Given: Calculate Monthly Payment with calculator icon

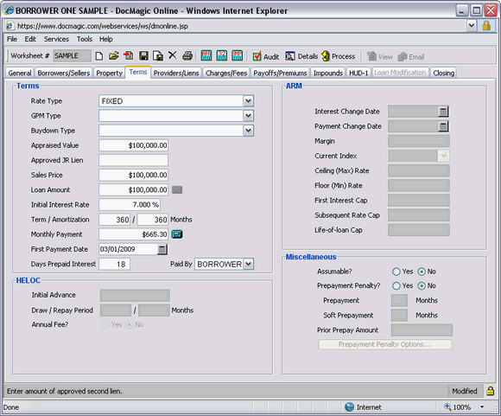Looking at the screenshot, I should coord(177,234).
